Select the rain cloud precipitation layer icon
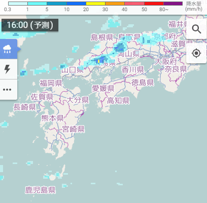The height and width of the screenshot is (203, 207). pyautogui.click(x=7, y=49)
